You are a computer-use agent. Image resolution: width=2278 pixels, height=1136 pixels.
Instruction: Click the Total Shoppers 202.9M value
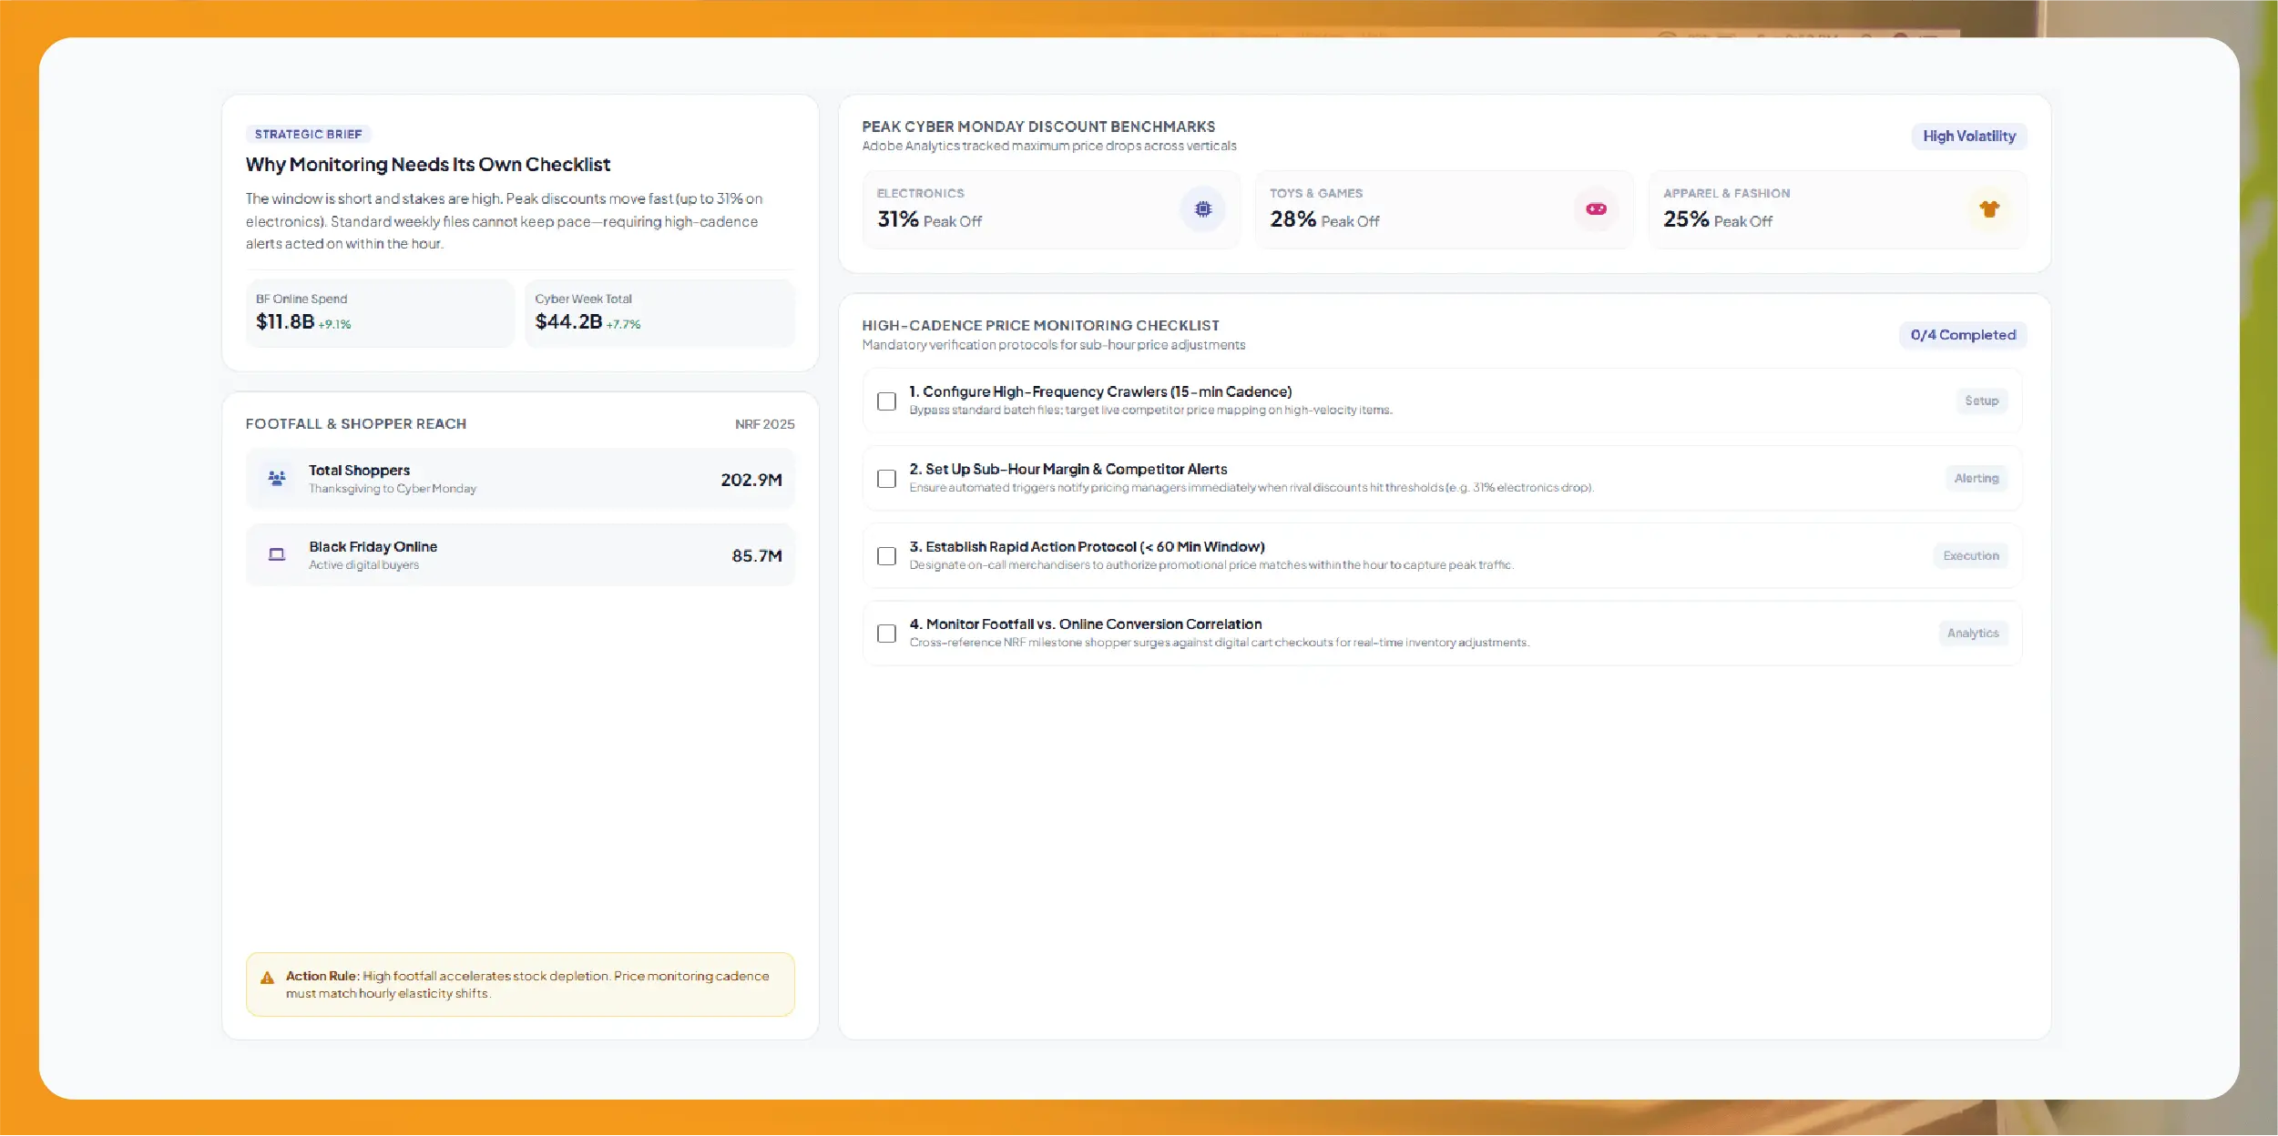(751, 480)
